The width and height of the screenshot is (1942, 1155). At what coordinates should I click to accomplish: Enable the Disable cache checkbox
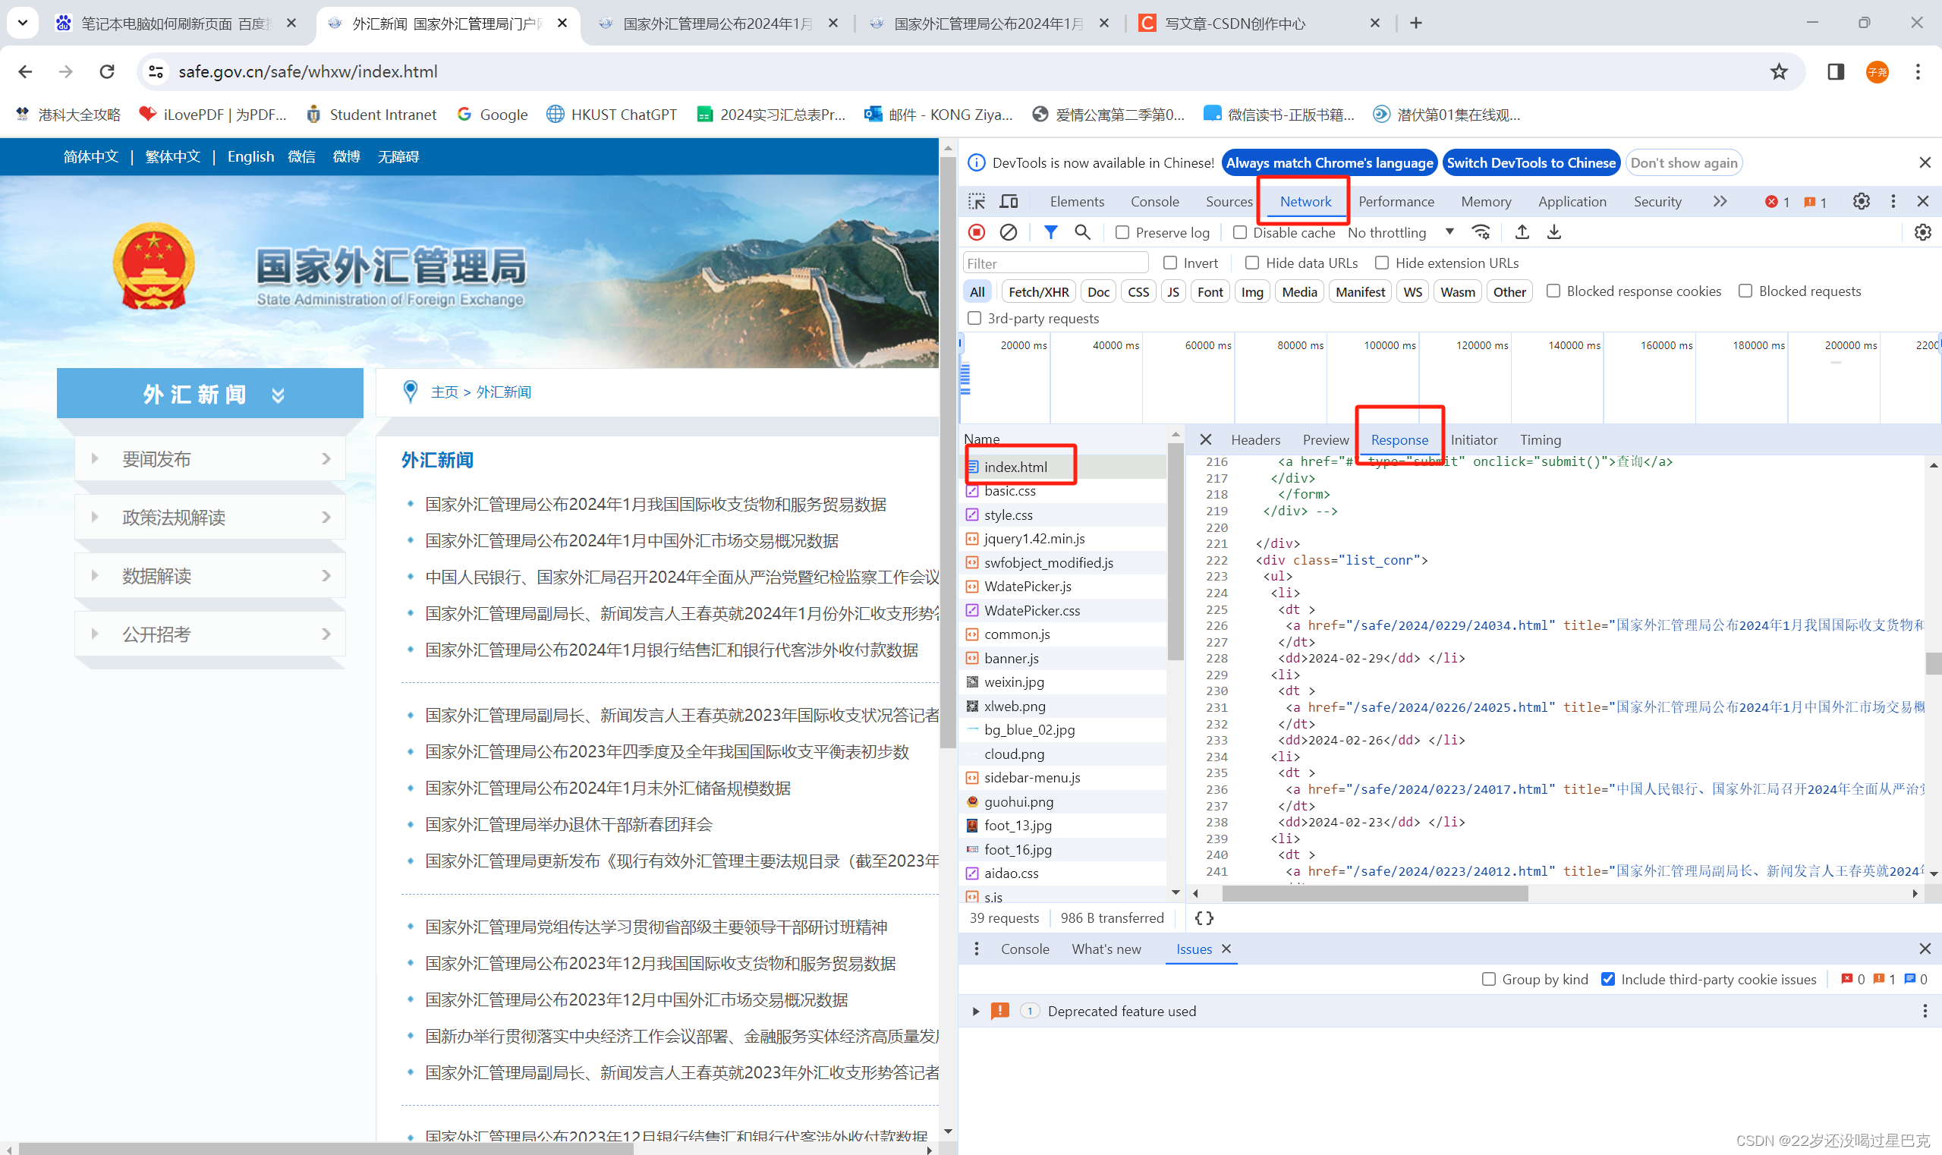tap(1240, 232)
